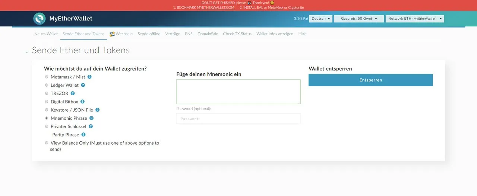Switch to Sende Ether und Tokens tab
The image size is (477, 196).
pos(83,34)
